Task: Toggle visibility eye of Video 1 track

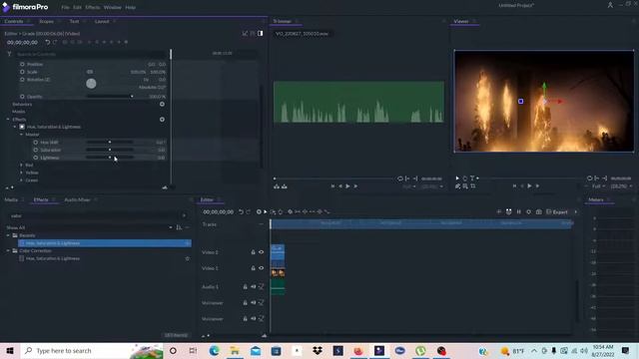Action: point(262,268)
